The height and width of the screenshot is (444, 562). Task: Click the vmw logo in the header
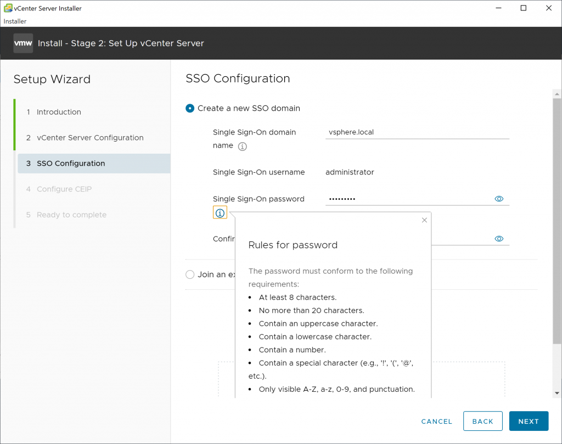click(x=23, y=43)
